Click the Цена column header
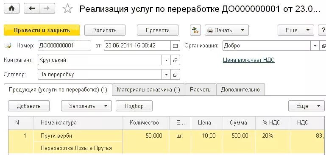 (x=206, y=123)
